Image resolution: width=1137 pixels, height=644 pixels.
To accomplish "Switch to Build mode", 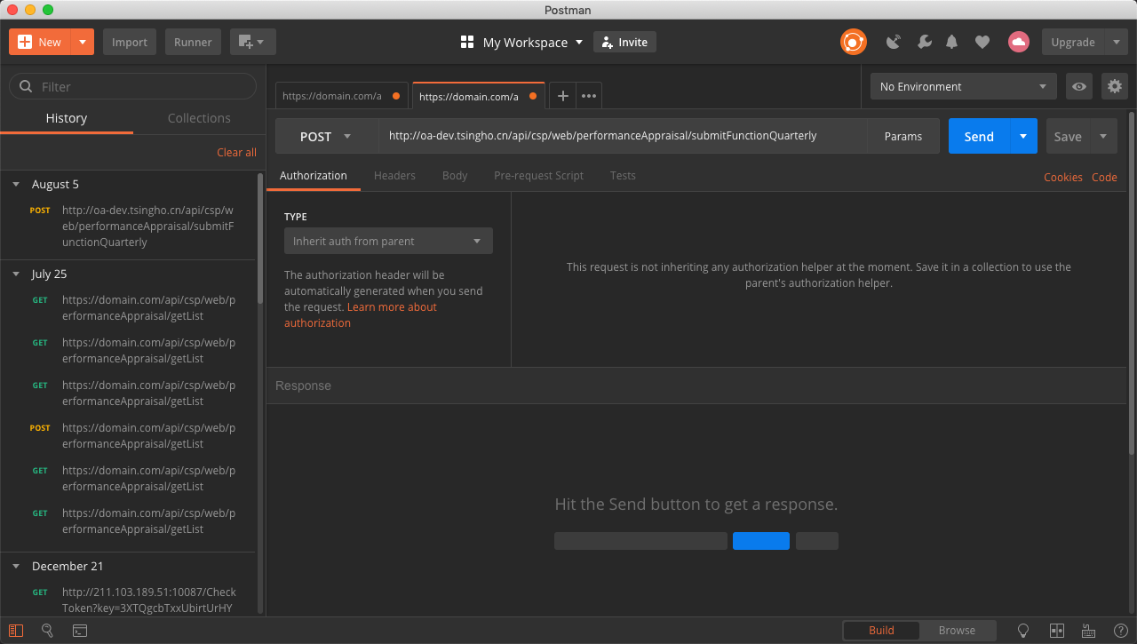I will click(x=881, y=631).
